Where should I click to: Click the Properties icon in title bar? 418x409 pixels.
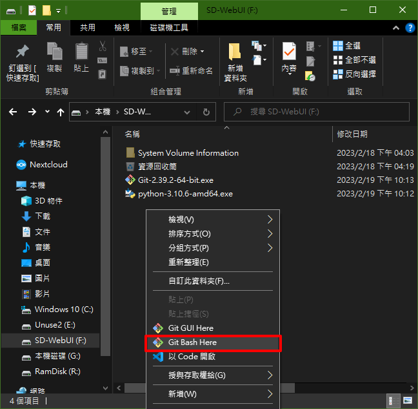click(32, 11)
